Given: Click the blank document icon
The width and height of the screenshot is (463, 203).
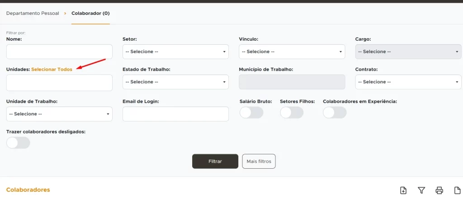Looking at the screenshot, I should point(457,190).
